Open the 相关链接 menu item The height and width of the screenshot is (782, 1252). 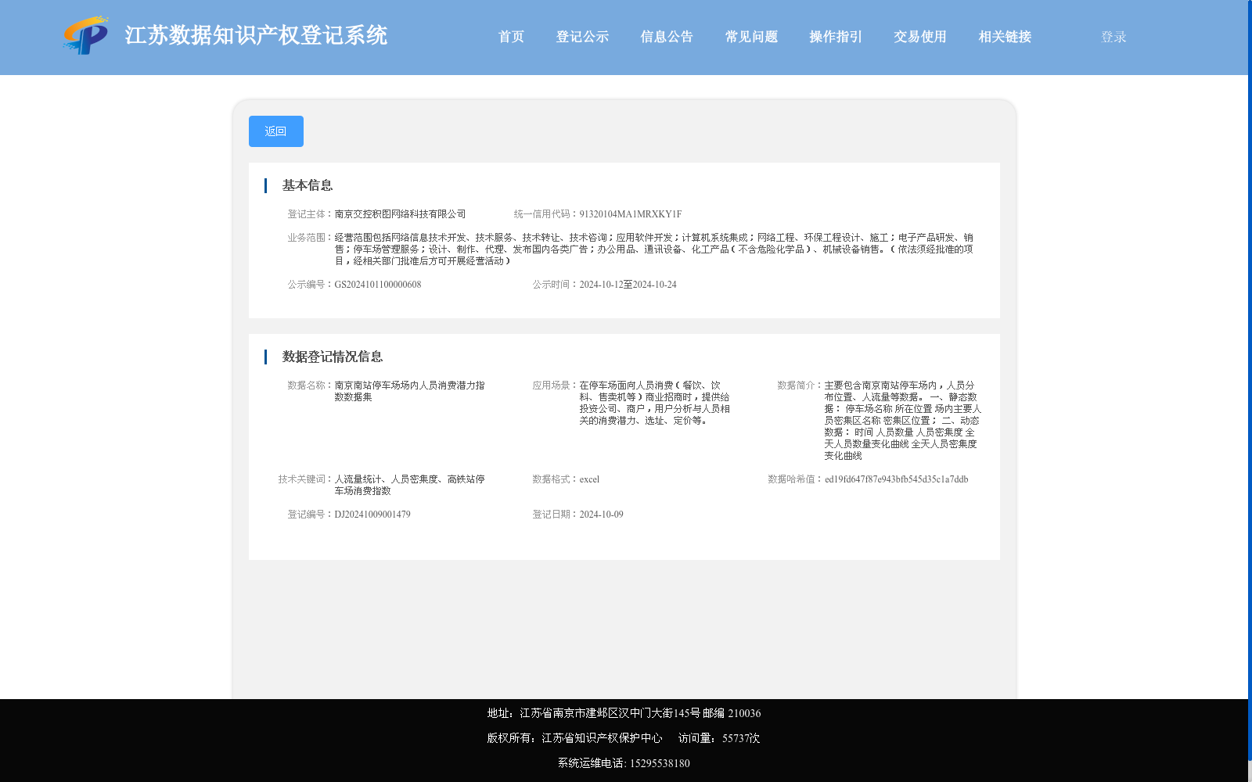coord(1005,37)
